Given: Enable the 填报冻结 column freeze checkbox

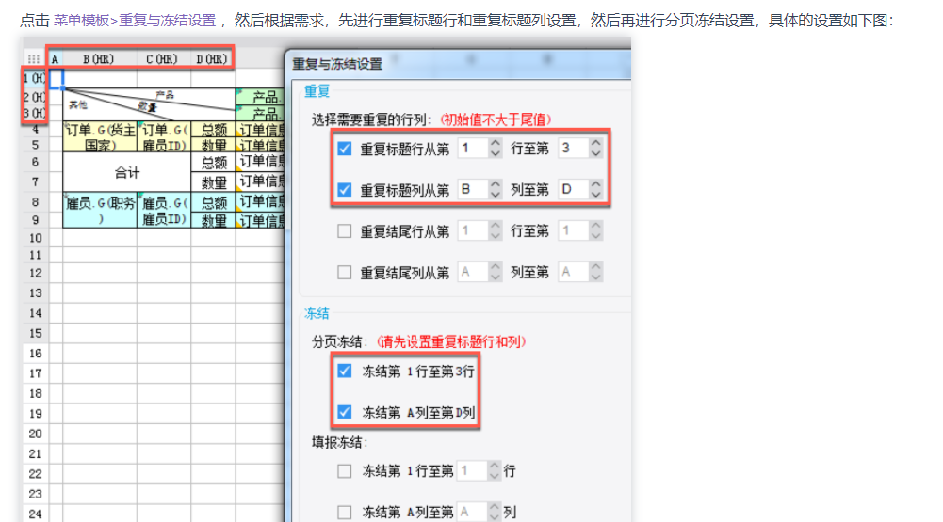Looking at the screenshot, I should pos(344,512).
